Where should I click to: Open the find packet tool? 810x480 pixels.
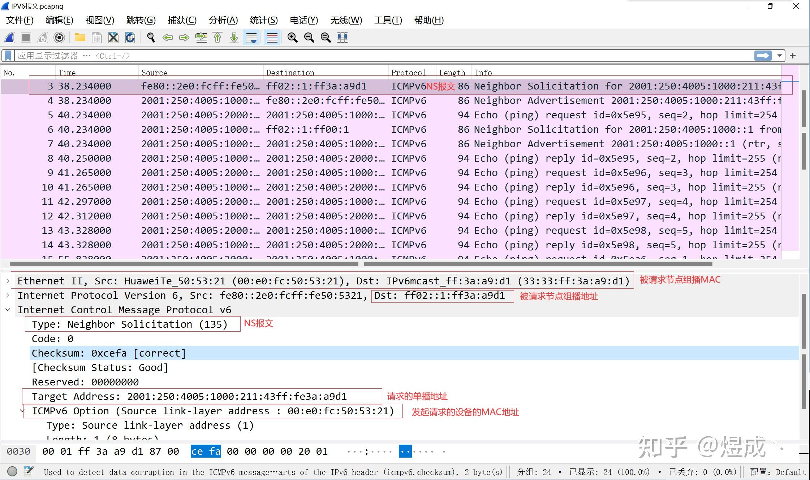(151, 38)
